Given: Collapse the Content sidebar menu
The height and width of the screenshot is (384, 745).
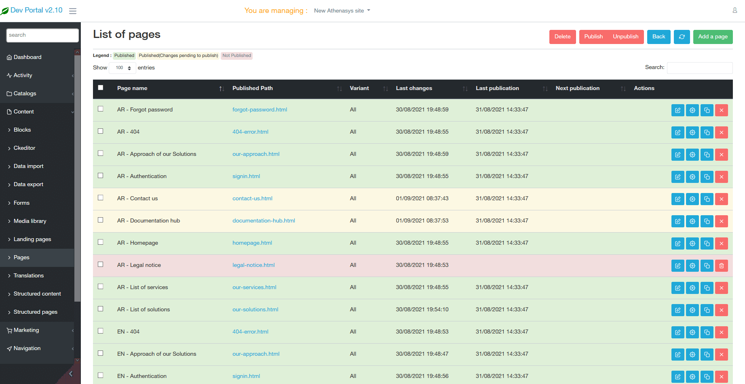Looking at the screenshot, I should click(x=37, y=112).
